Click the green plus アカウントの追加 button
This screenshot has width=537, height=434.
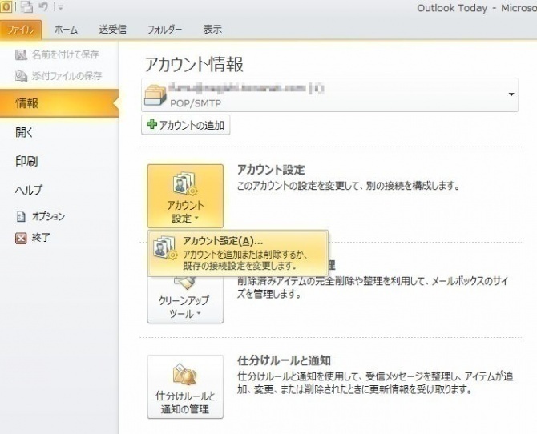pos(186,126)
